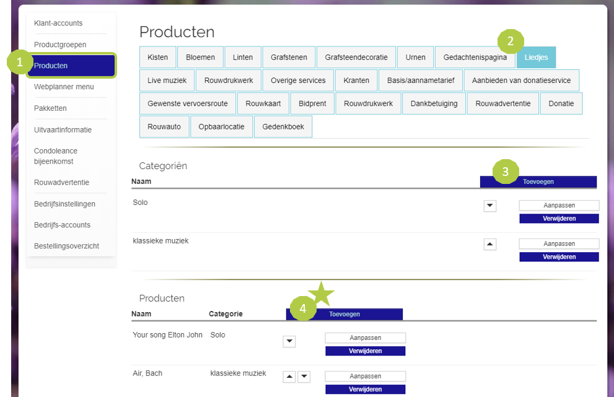Switch to the Kisten tab
The width and height of the screenshot is (614, 397).
157,58
